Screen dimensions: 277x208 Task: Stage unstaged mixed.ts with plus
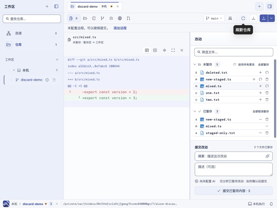click(x=260, y=86)
